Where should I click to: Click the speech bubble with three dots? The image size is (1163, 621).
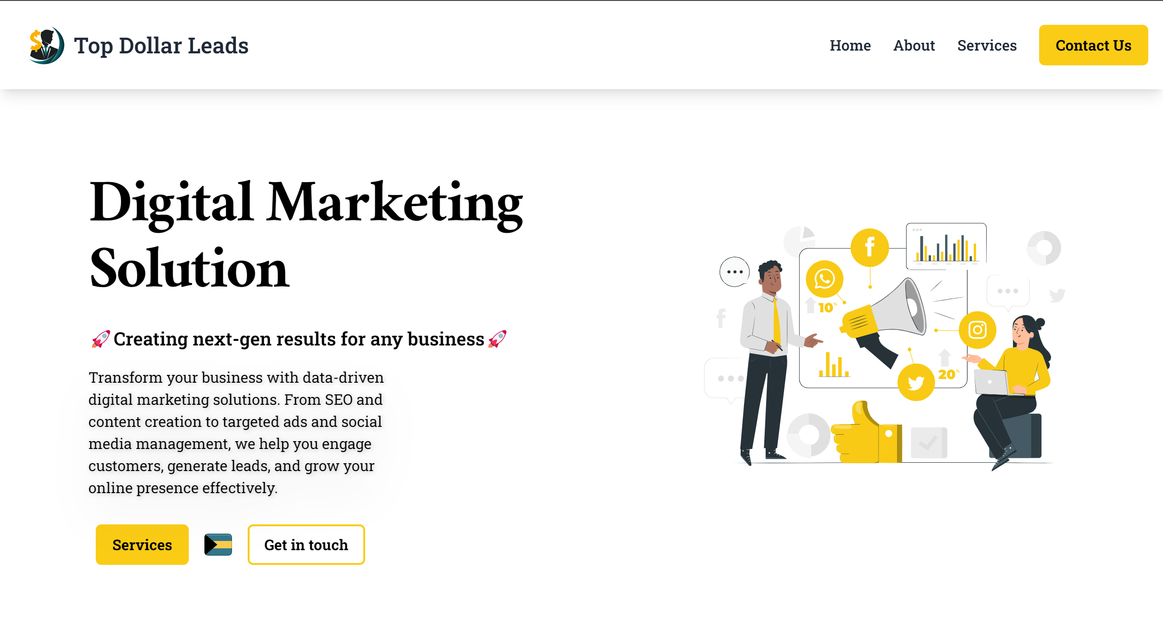[734, 271]
